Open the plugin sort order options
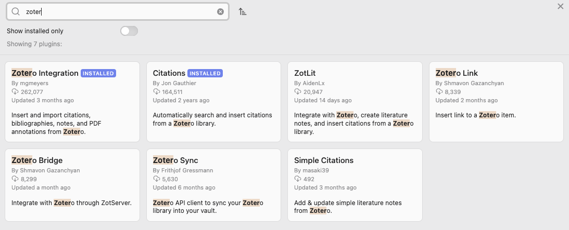Screen dimensions: 569x230 click(x=243, y=11)
